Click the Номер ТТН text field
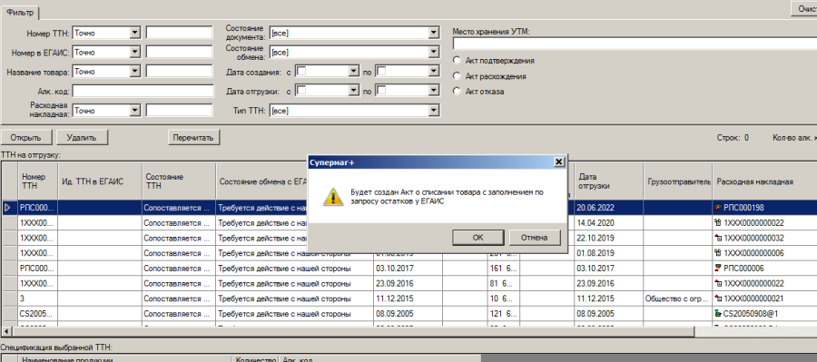 [179, 33]
